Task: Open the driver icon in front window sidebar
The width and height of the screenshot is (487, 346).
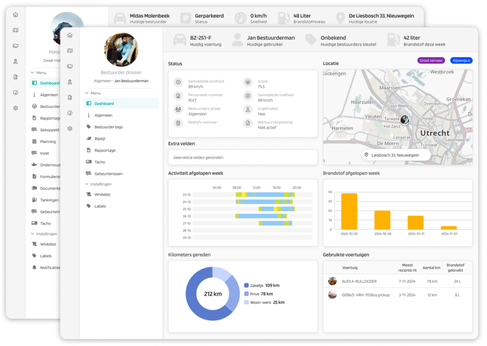Action: pos(70,82)
